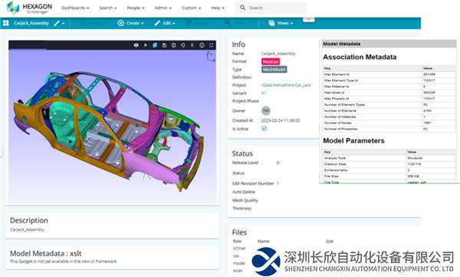
Task: Open the Views dropdown
Action: (281, 23)
